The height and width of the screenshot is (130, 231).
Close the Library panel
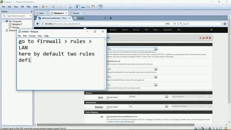[x=31, y=12]
